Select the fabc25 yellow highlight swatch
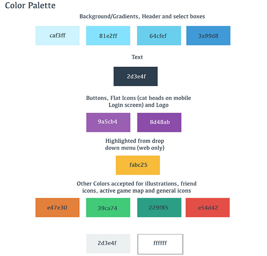Screen dimensions: 267x256 138,165
